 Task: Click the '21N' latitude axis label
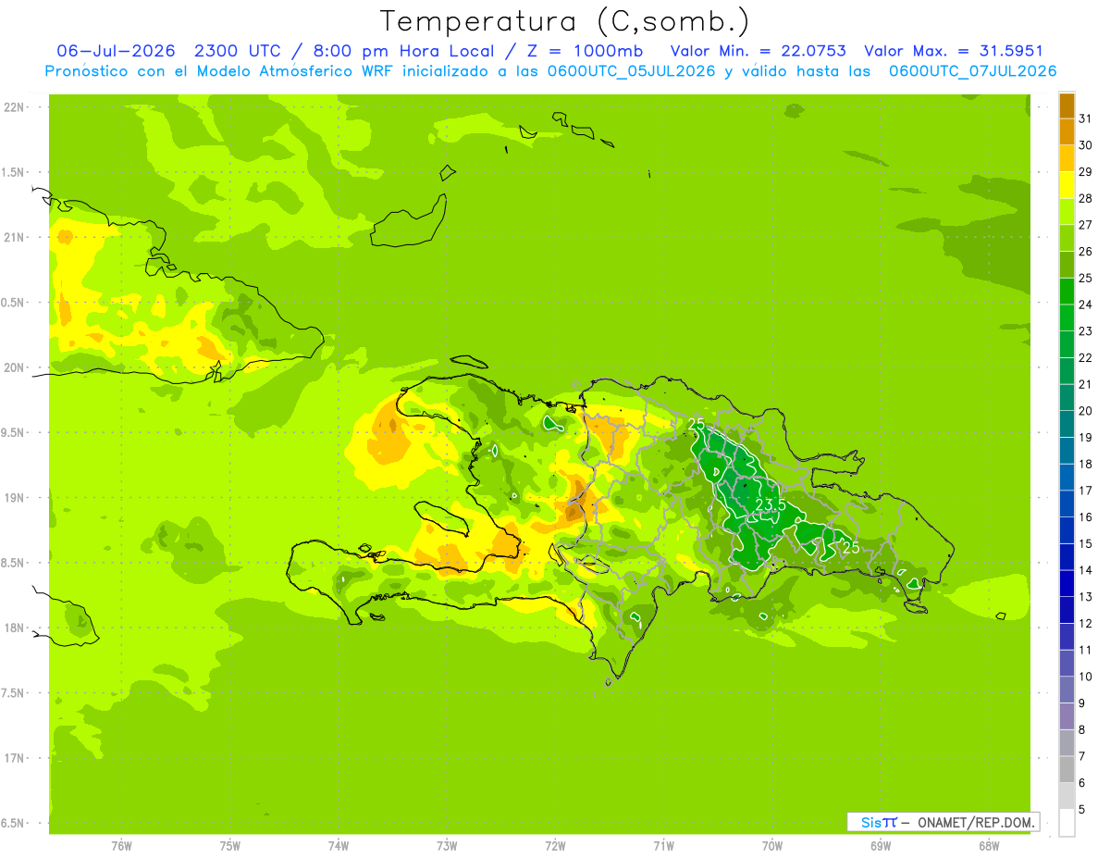[14, 237]
